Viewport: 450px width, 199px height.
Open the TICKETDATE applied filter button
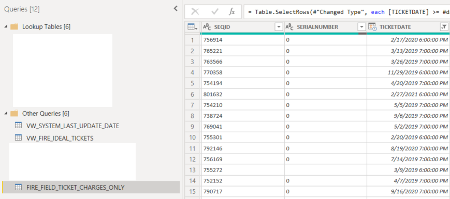444,27
